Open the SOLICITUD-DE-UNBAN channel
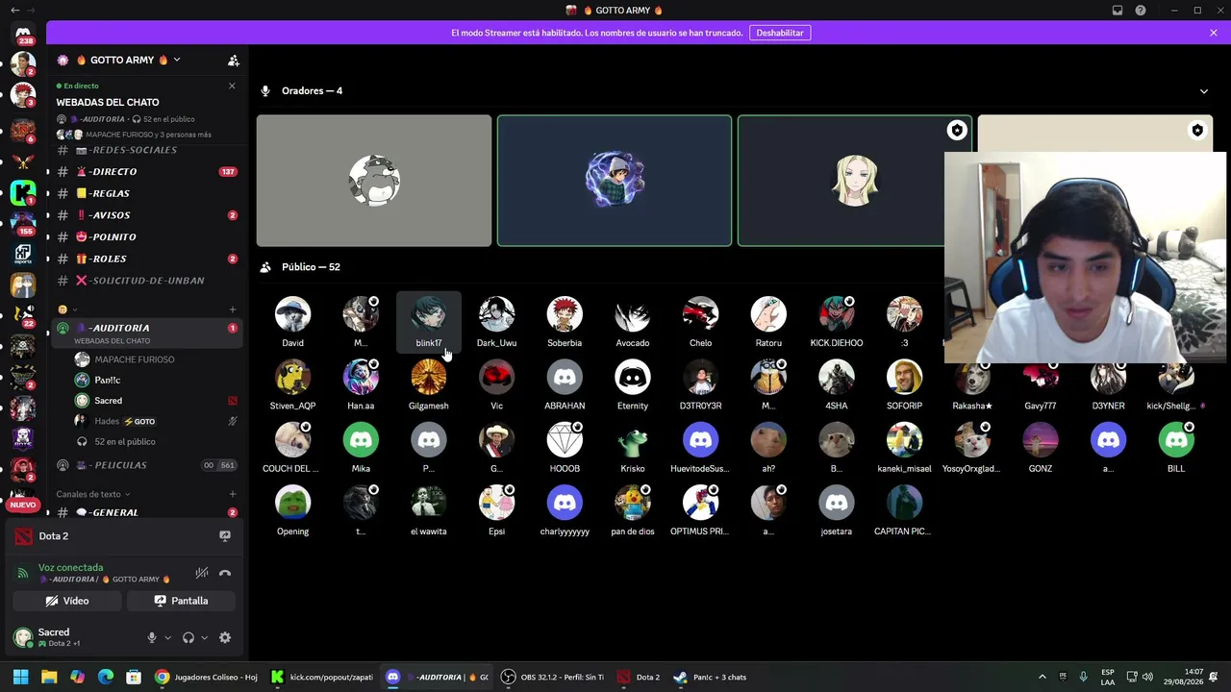This screenshot has height=692, width=1231. [x=147, y=281]
